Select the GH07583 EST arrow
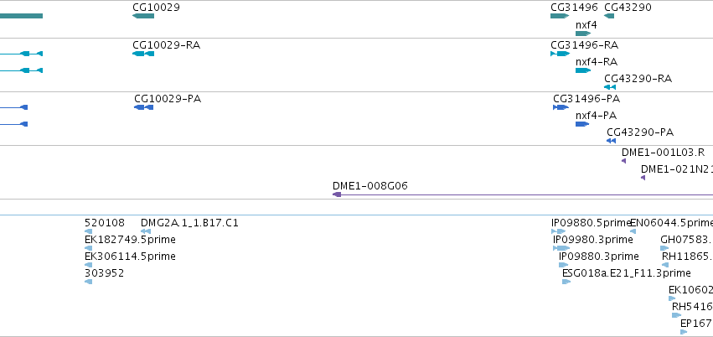Image resolution: width=713 pixels, height=337 pixels. [664, 248]
